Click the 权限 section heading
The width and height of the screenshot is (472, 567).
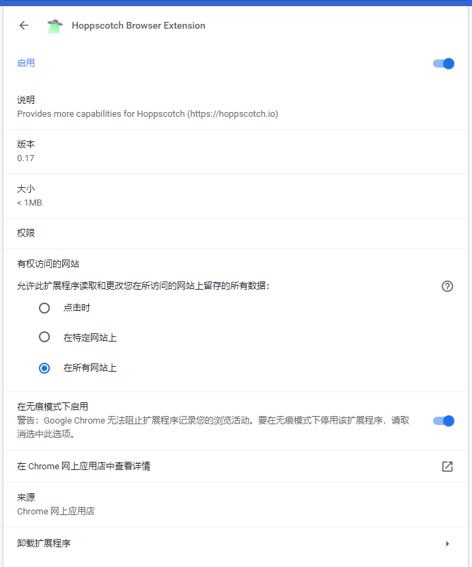[26, 233]
